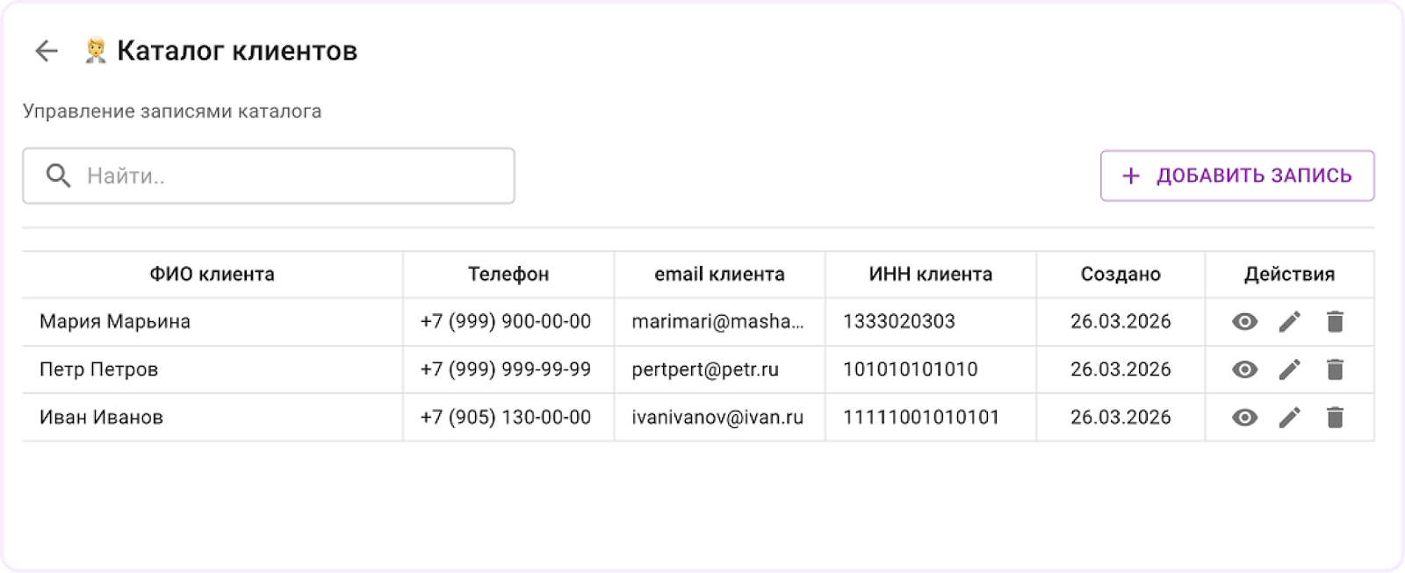Delete the Мария Марьина record
The height and width of the screenshot is (573, 1405).
point(1334,321)
